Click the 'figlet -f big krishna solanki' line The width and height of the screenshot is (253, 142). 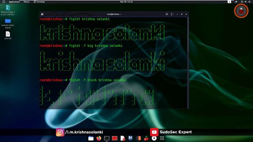[x=81, y=46]
